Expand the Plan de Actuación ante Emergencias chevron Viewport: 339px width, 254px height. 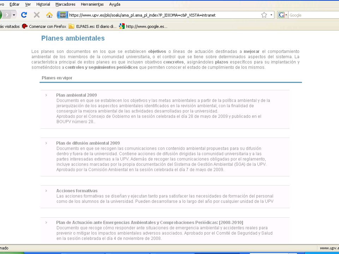[x=46, y=222]
